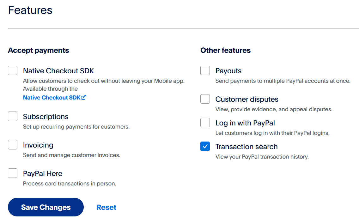Click the Features page heading
This screenshot has width=359, height=224.
point(30,10)
